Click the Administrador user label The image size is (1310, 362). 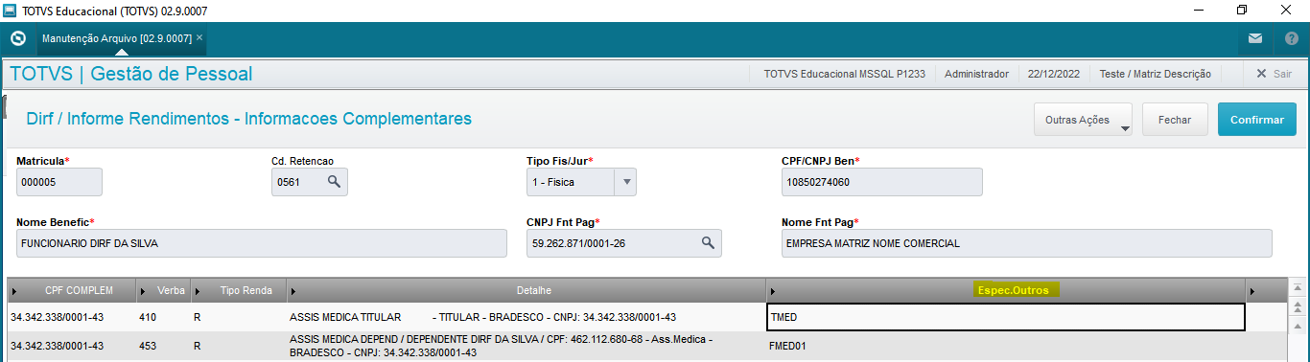coord(976,74)
